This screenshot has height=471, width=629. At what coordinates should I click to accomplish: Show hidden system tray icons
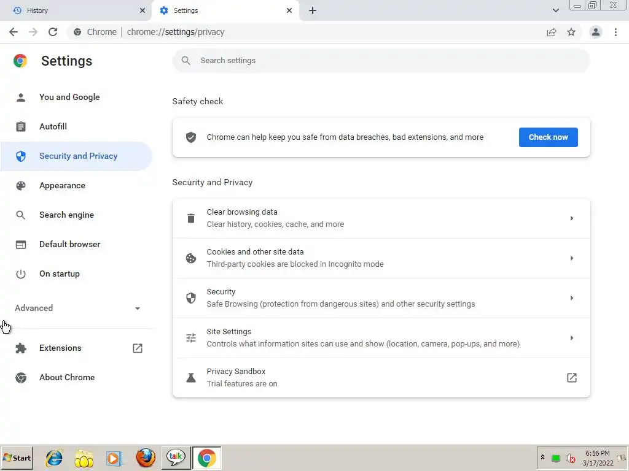point(543,457)
